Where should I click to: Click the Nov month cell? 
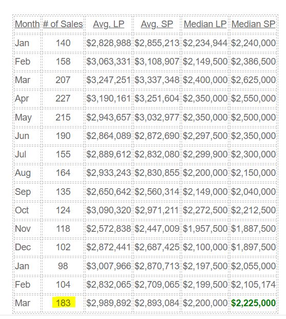pos(23,229)
